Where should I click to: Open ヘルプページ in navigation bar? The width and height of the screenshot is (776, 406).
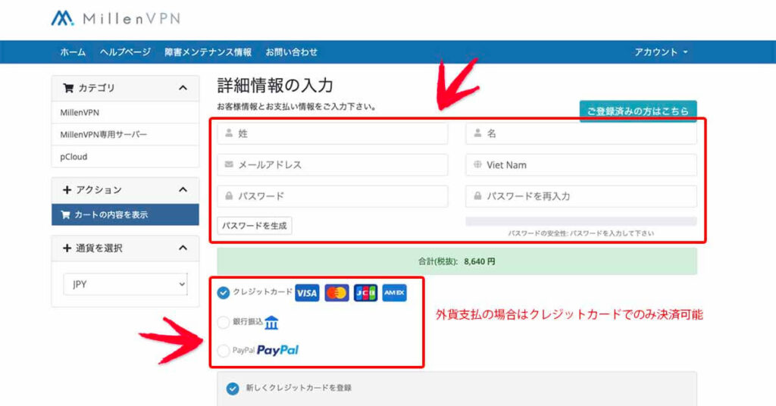125,52
